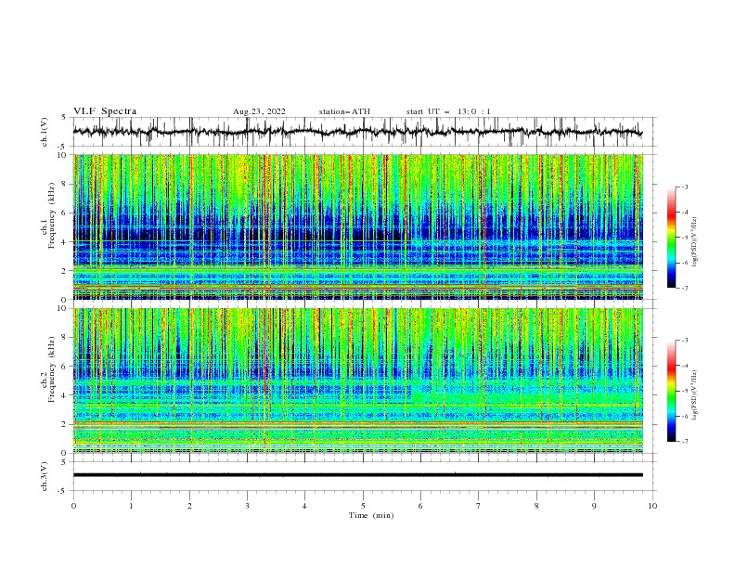Click the ch.2 spectrogram panel
735x568 pixels.
tap(357, 381)
